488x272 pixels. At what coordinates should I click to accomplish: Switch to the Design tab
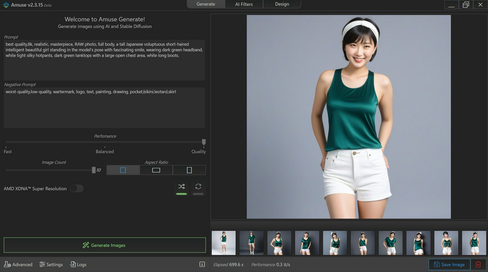[282, 4]
